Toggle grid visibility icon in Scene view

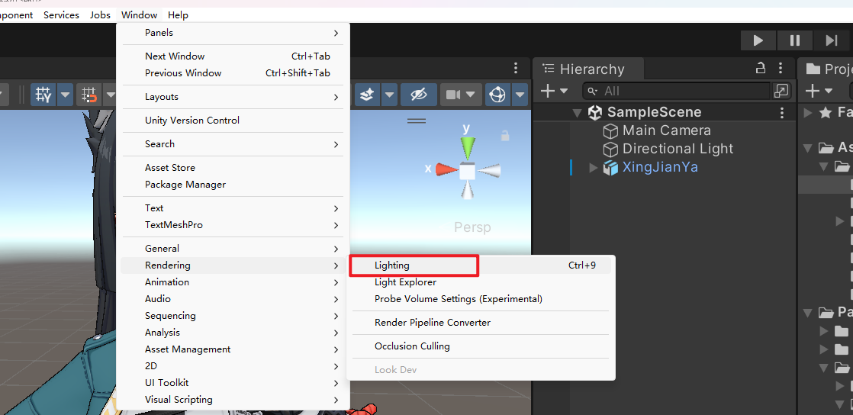pyautogui.click(x=43, y=95)
